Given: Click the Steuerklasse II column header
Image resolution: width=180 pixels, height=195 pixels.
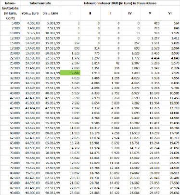Looking at the screenshot, I should (x=90, y=13).
